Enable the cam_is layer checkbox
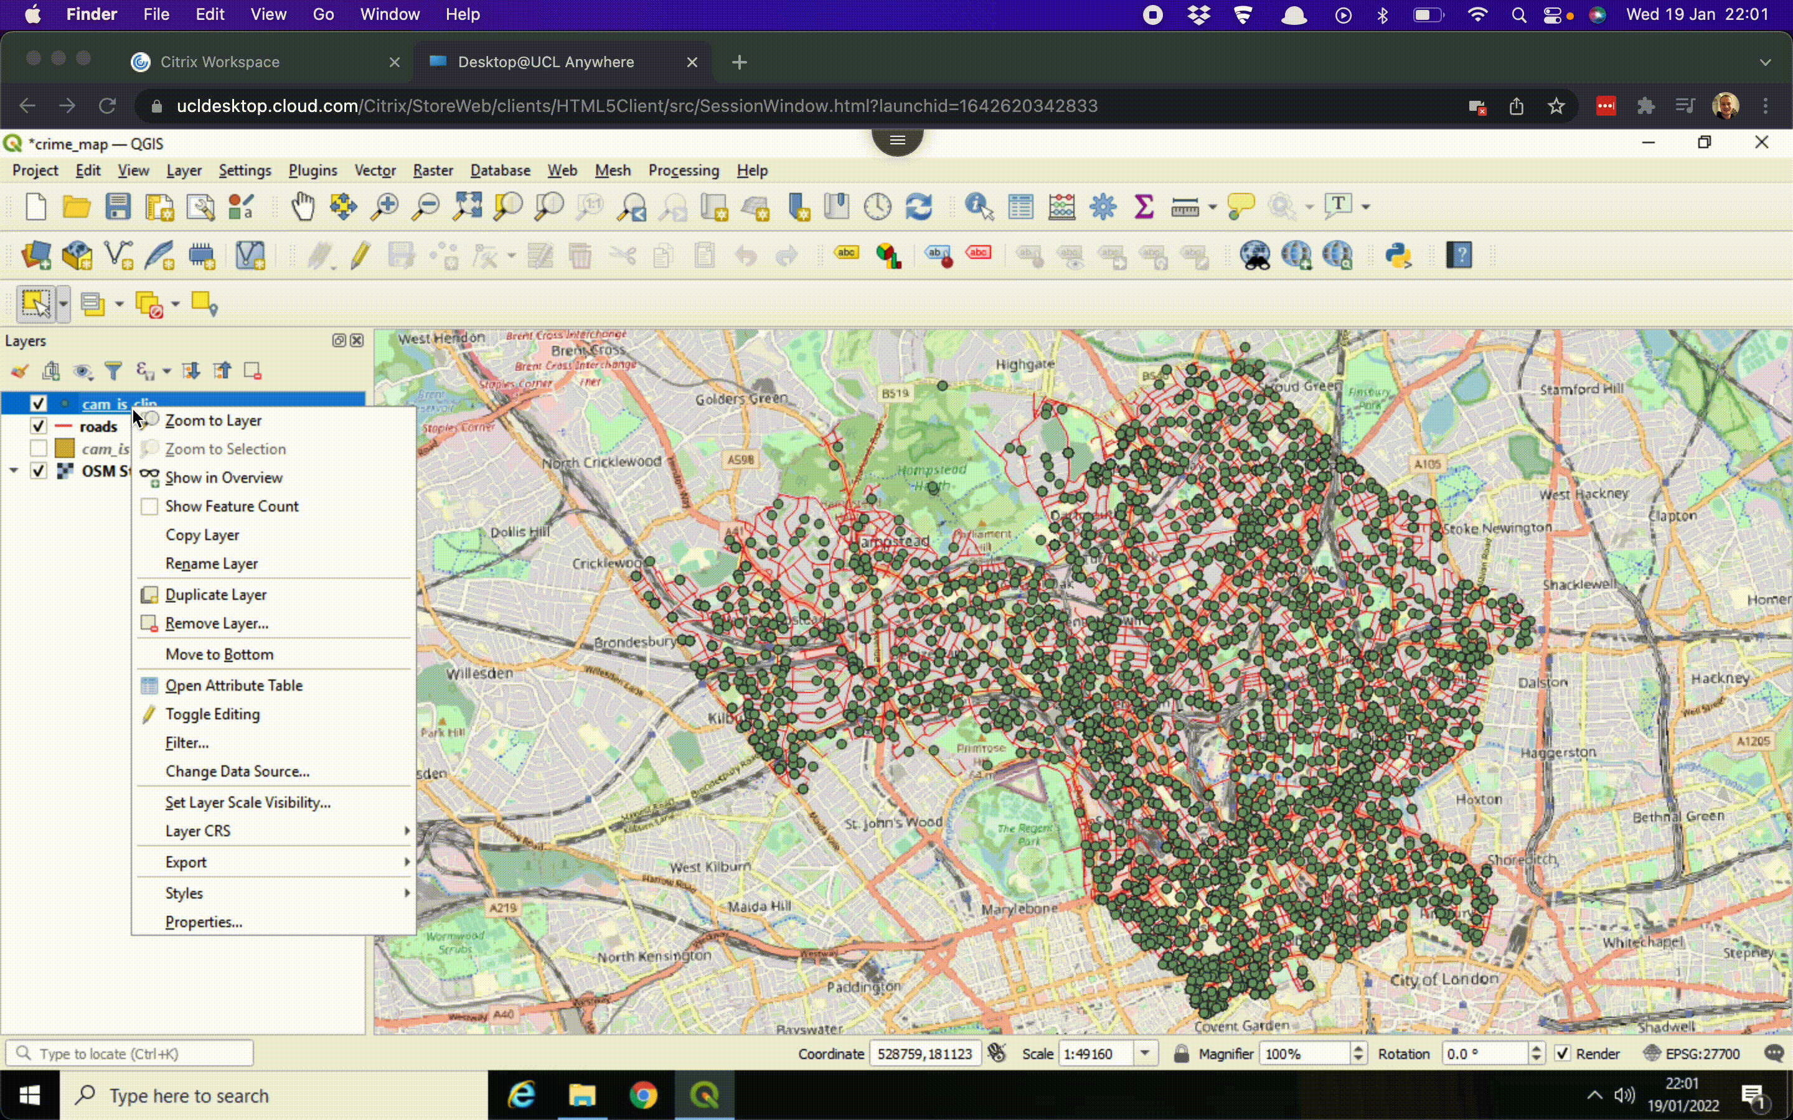This screenshot has width=1793, height=1120. tap(38, 447)
